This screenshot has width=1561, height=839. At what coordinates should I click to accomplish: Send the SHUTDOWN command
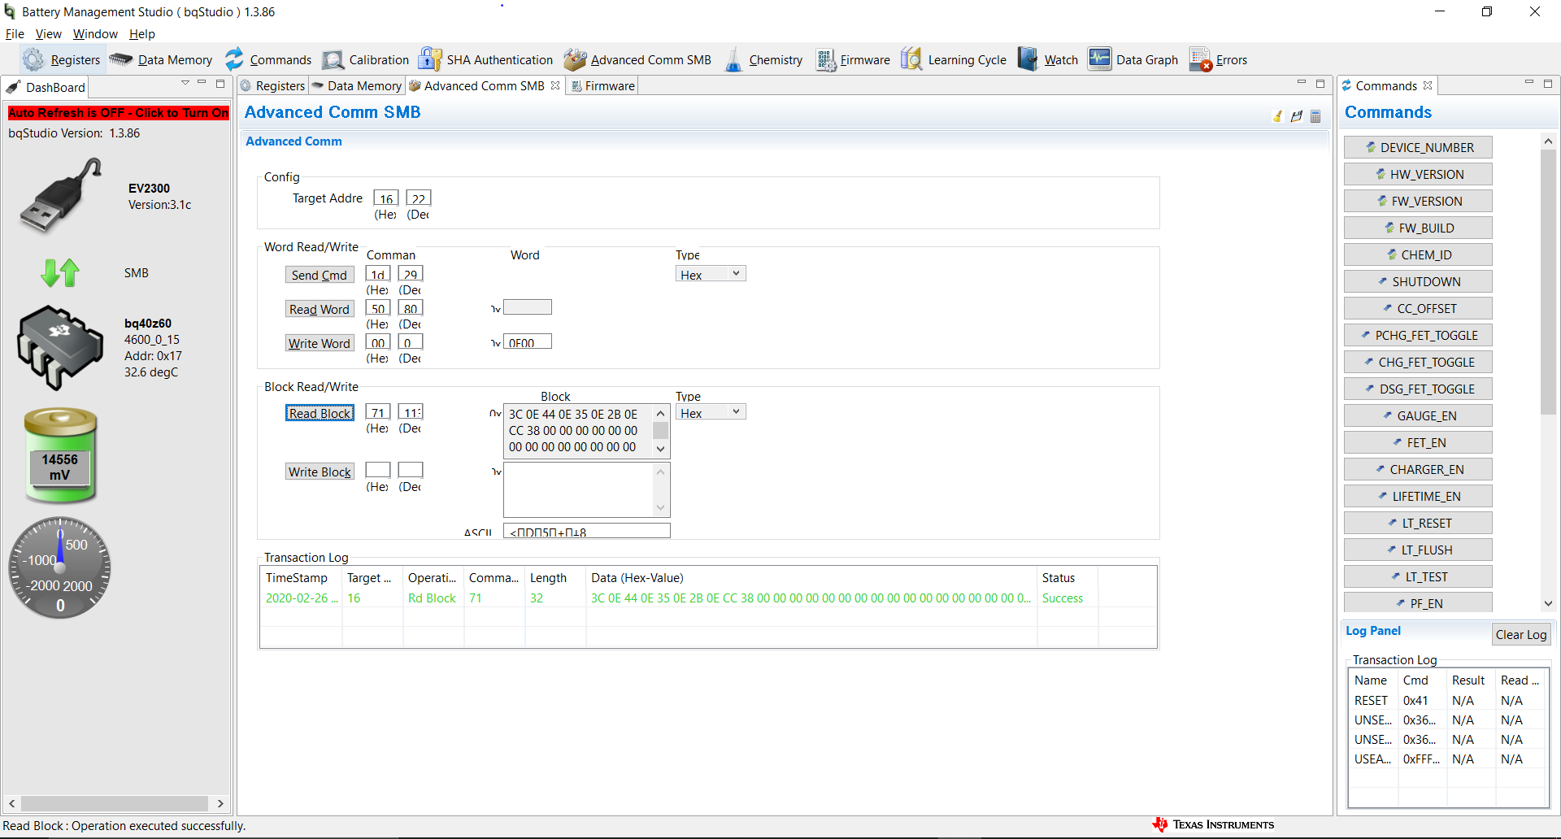pos(1418,281)
